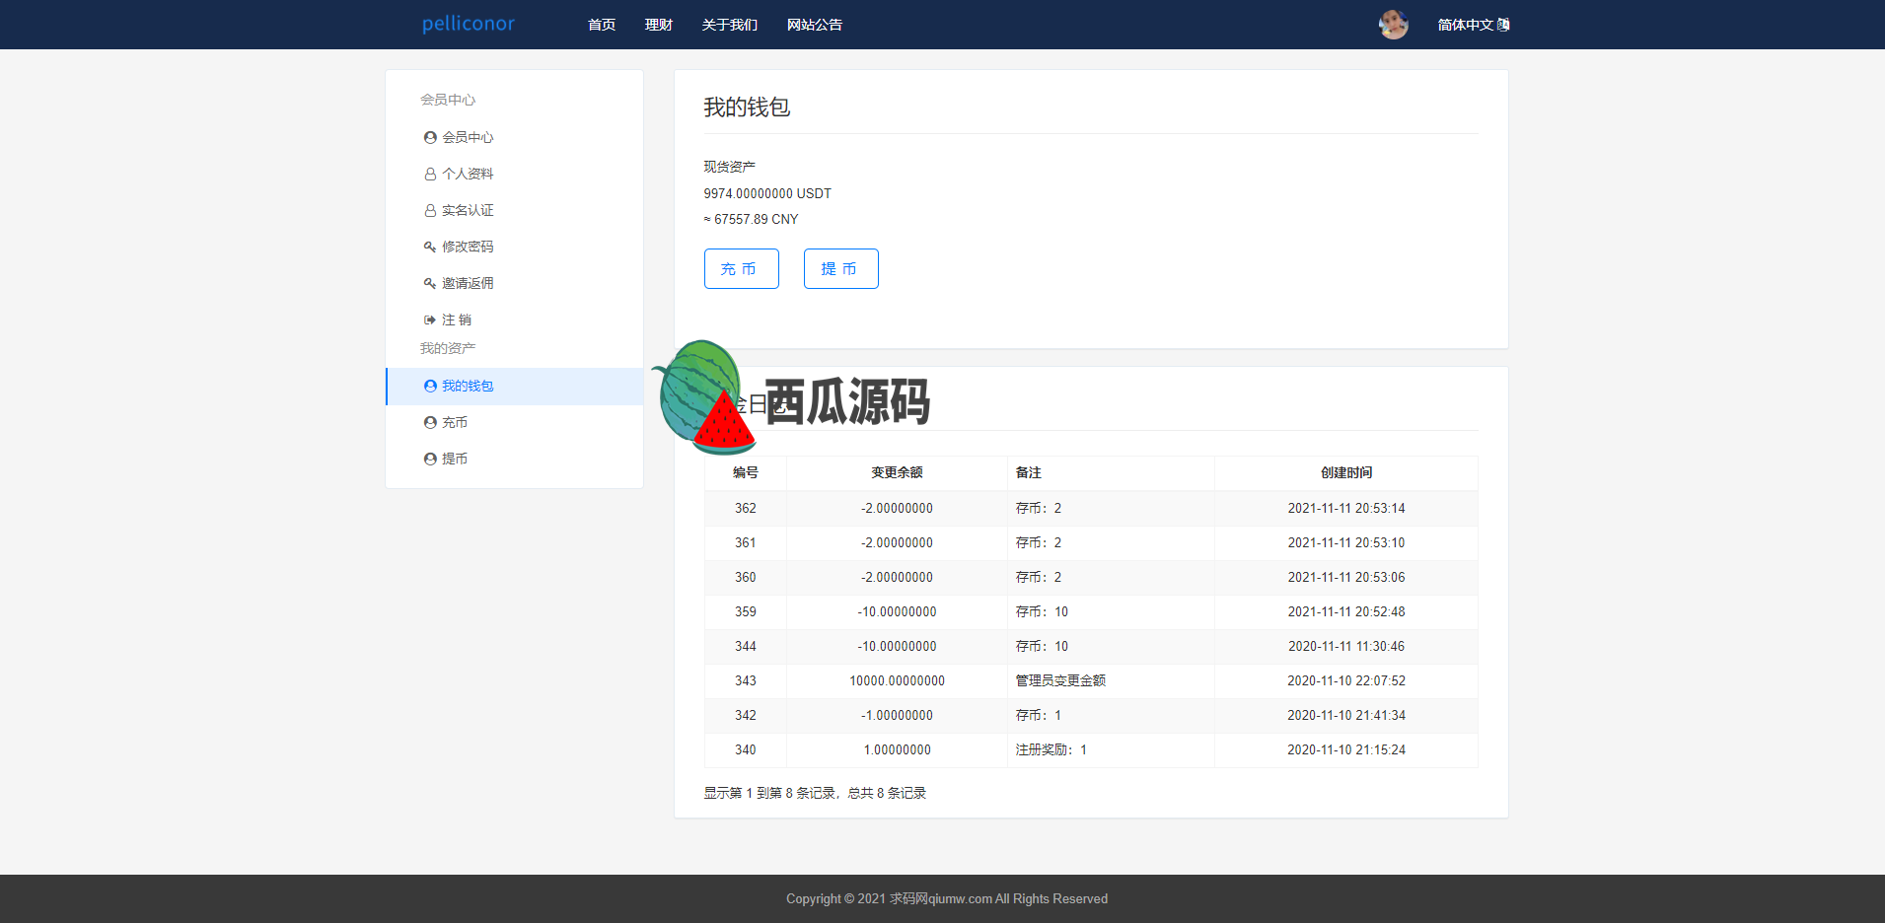The image size is (1885, 923).
Task: Click the 提币 sidebar user icon
Action: click(x=430, y=459)
